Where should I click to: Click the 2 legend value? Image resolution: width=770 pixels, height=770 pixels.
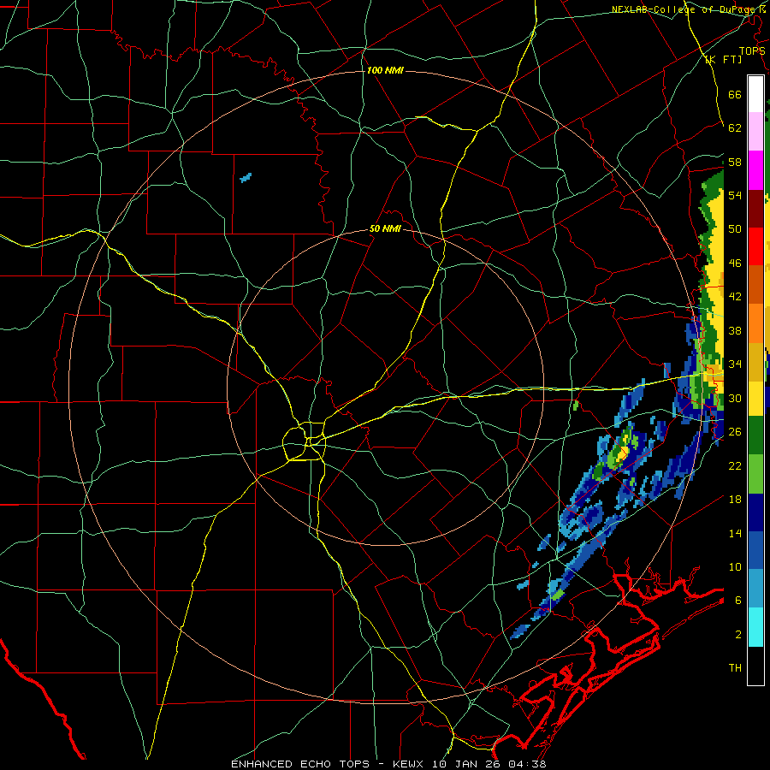(x=738, y=635)
